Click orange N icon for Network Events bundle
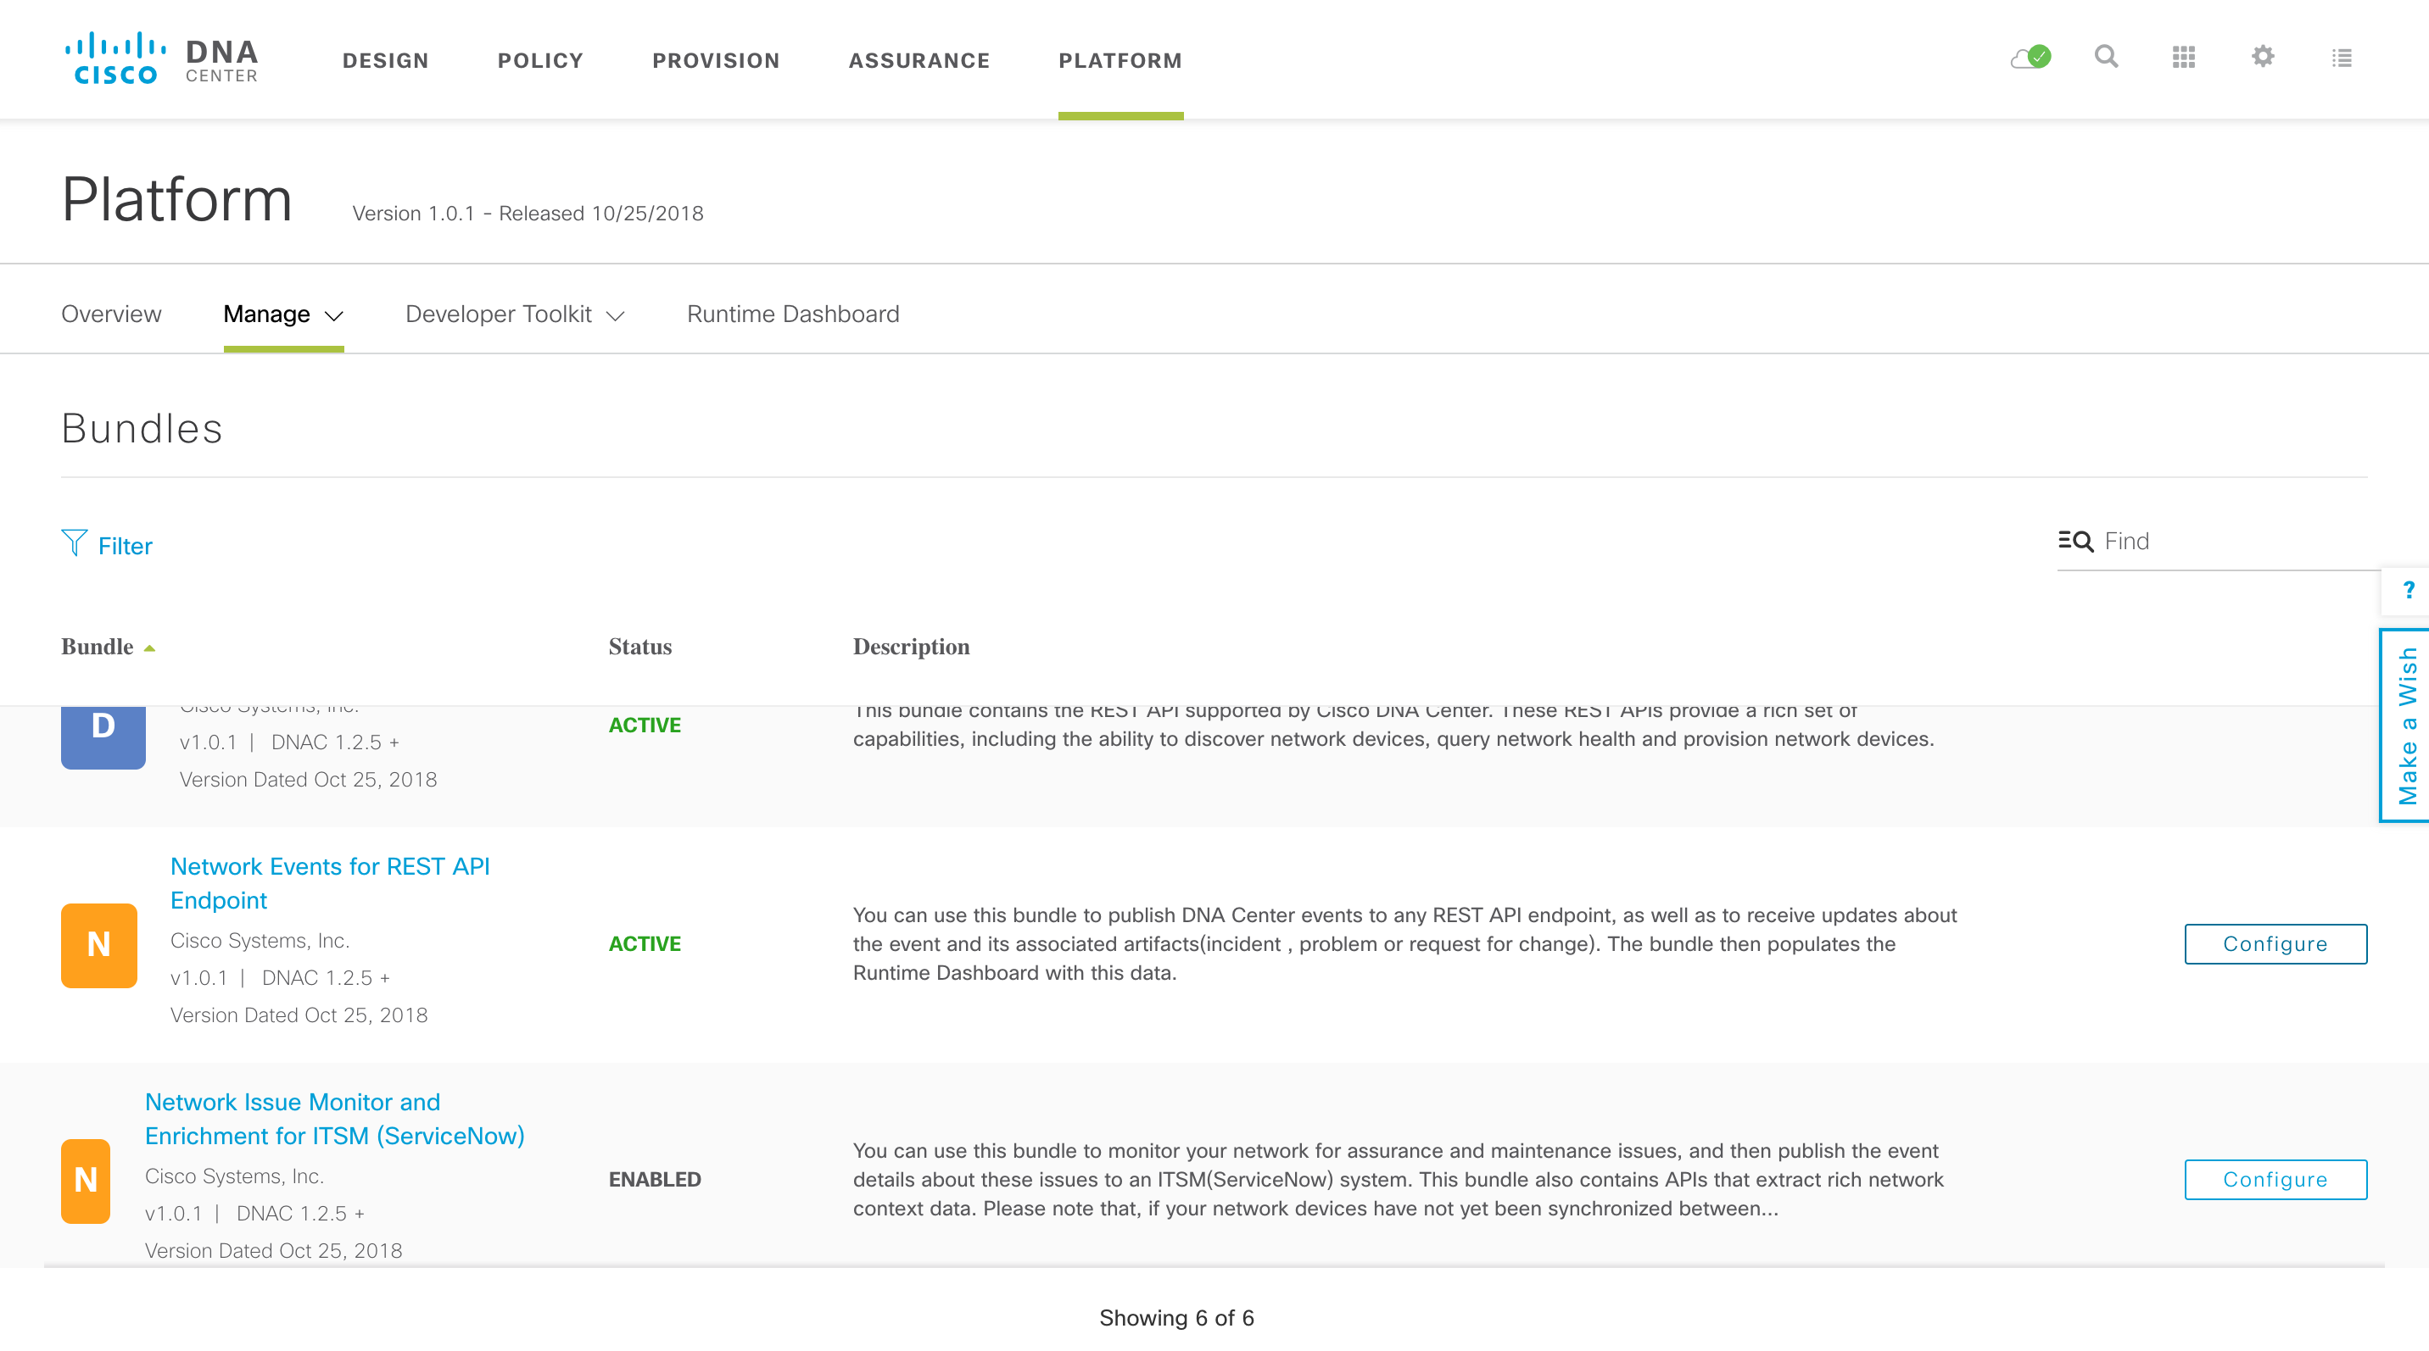 point(99,944)
